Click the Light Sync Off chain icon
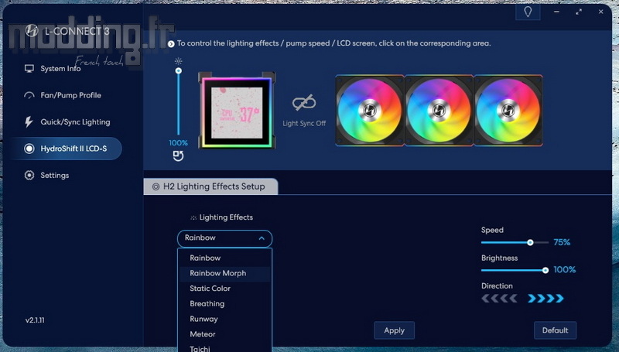 pos(303,104)
